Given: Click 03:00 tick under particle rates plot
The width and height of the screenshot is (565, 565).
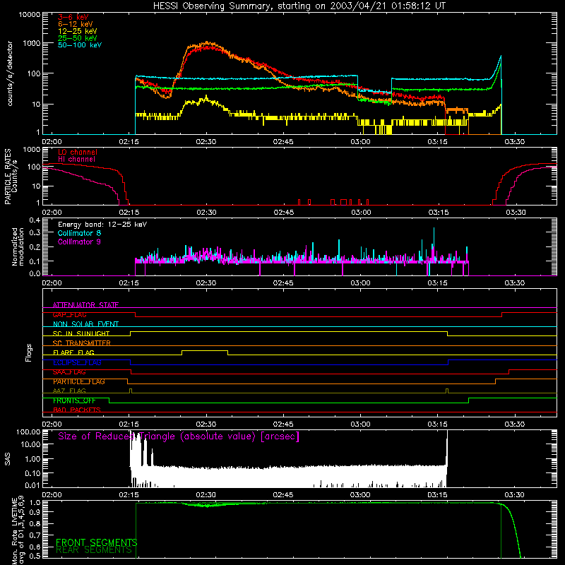Looking at the screenshot, I should [361, 213].
